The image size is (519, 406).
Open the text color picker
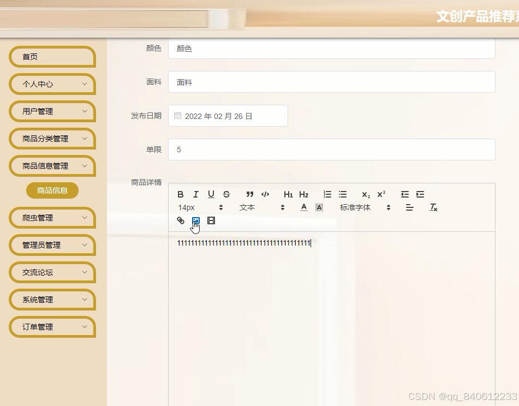(304, 207)
